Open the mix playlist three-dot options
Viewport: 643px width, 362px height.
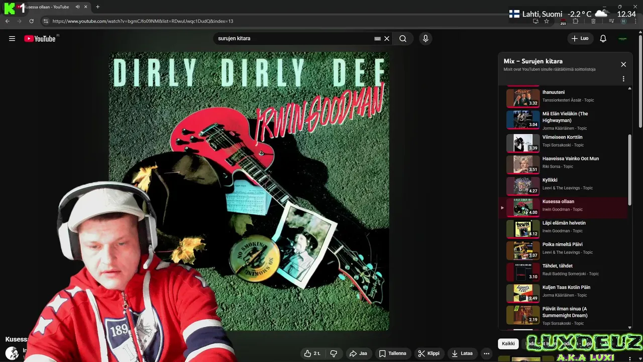click(623, 79)
